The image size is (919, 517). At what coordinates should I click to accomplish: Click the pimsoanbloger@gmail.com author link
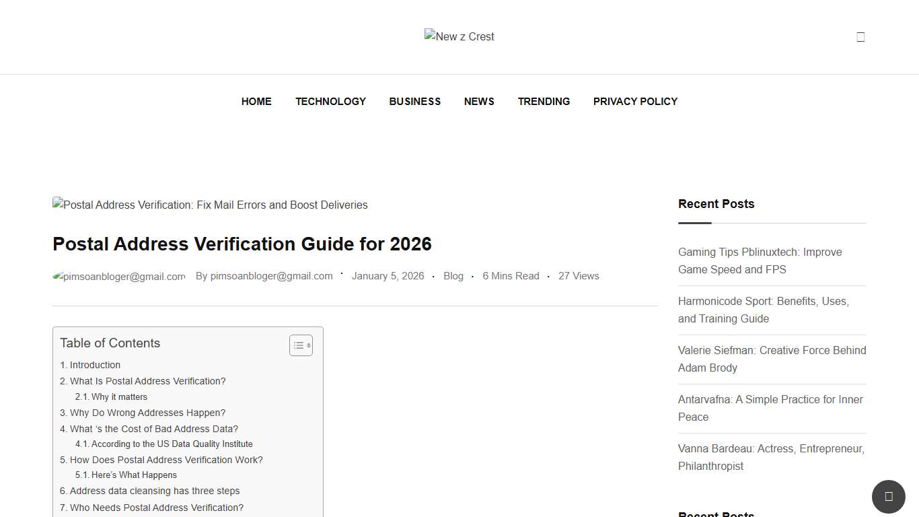[x=271, y=275]
